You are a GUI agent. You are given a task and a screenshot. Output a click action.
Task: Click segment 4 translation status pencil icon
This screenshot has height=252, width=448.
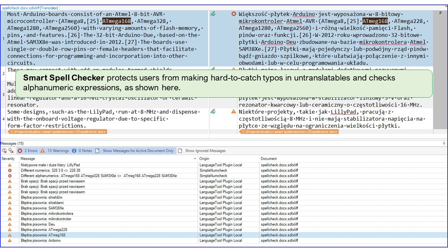213,112
